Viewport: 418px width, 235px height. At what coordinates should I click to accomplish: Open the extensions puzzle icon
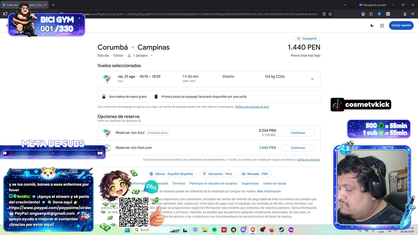(371, 14)
